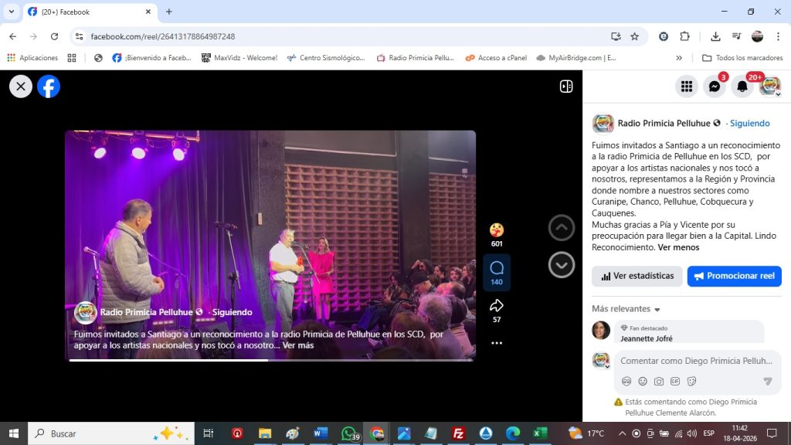Screen dimensions: 791x445
Task: Toggle the side panel view icon
Action: pyautogui.click(x=566, y=87)
